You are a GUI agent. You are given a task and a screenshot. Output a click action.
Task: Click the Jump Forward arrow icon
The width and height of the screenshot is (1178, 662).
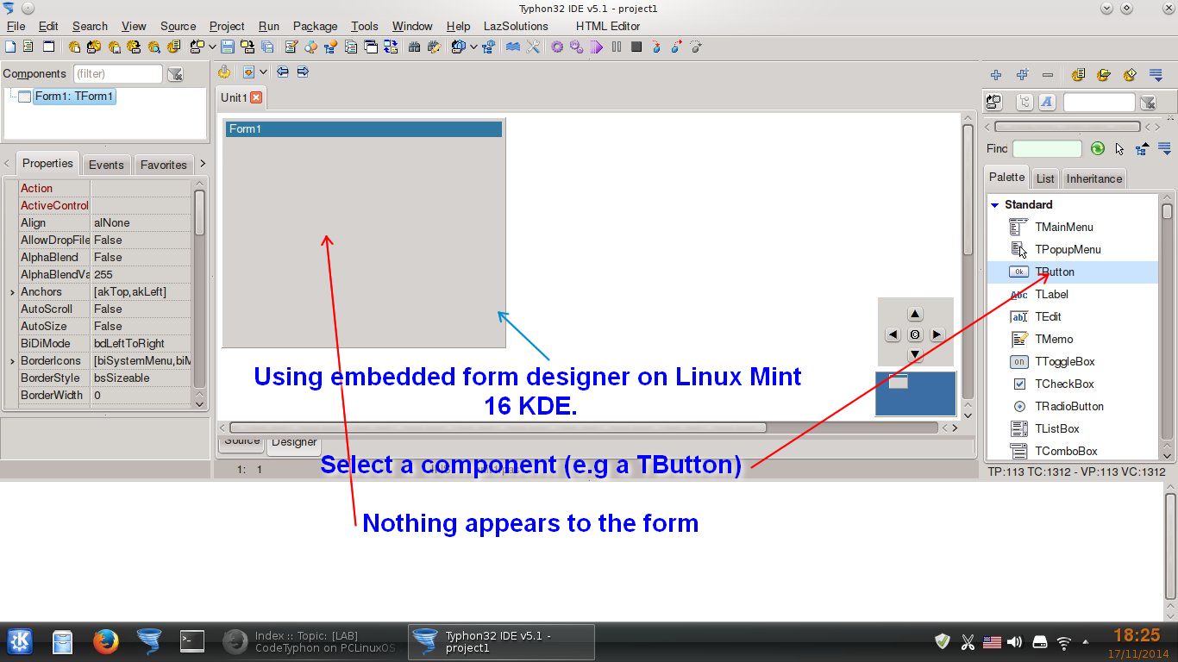[x=303, y=72]
